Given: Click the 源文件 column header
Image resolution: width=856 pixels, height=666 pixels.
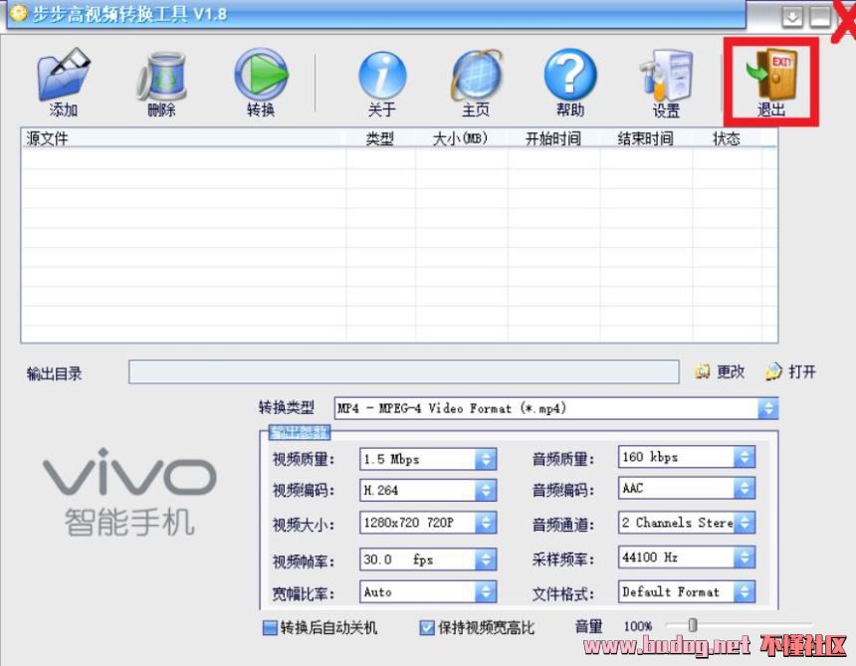Looking at the screenshot, I should click(x=184, y=139).
